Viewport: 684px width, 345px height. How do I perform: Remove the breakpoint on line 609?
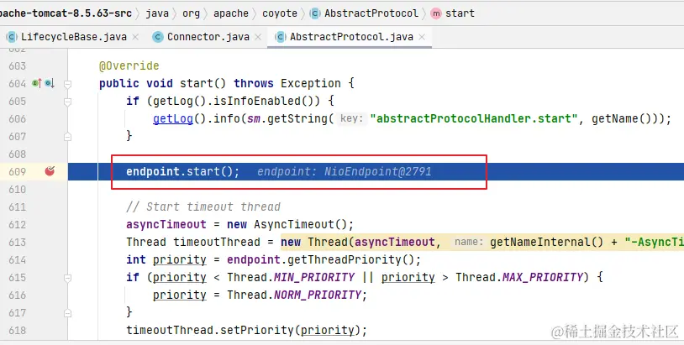[x=50, y=171]
